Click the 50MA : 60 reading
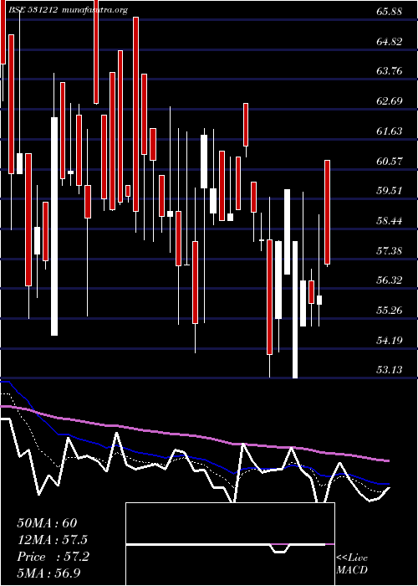Viewport: 418px width, 586px height. coord(47,523)
